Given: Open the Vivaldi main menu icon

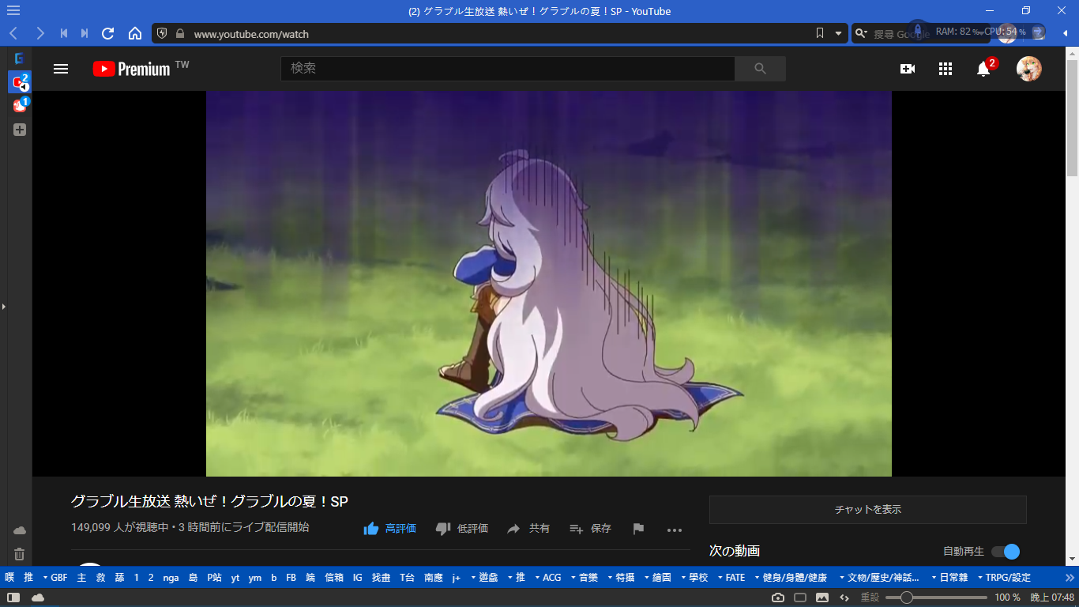Looking at the screenshot, I should point(13,11).
